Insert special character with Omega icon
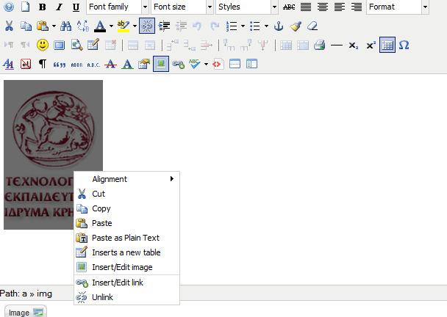 tap(404, 45)
